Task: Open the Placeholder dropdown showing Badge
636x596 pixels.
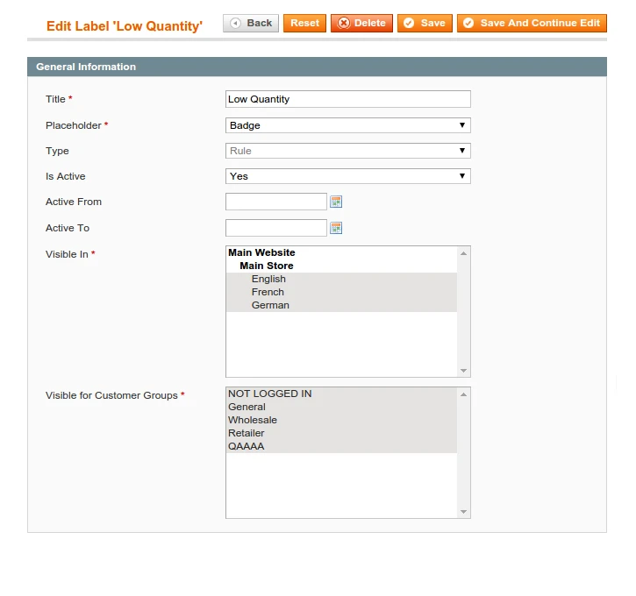Action: click(347, 125)
